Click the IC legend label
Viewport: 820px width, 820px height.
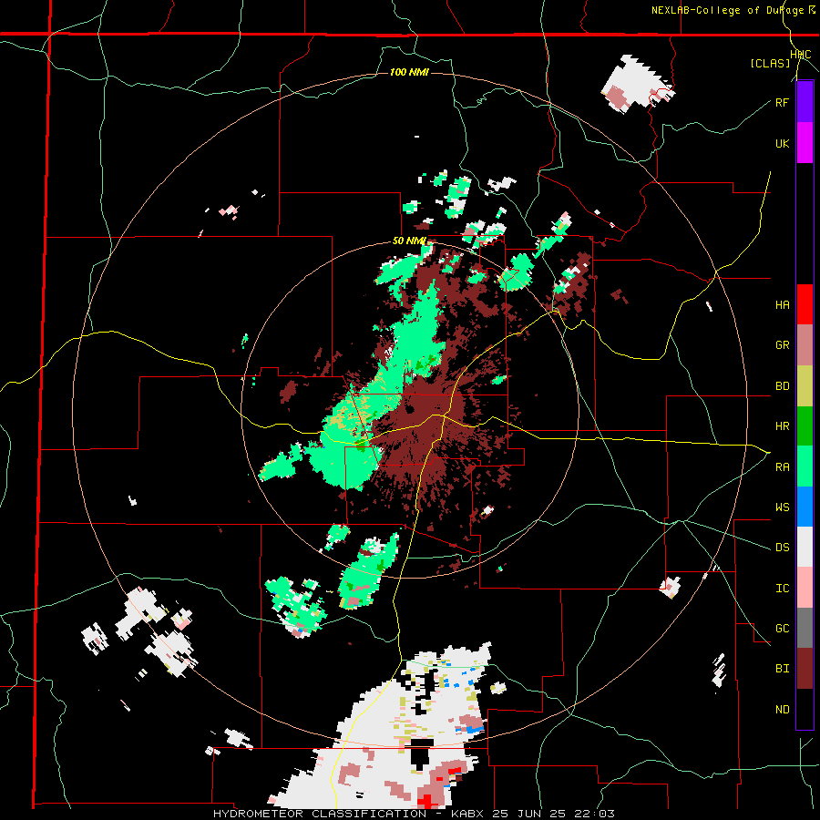pos(782,589)
